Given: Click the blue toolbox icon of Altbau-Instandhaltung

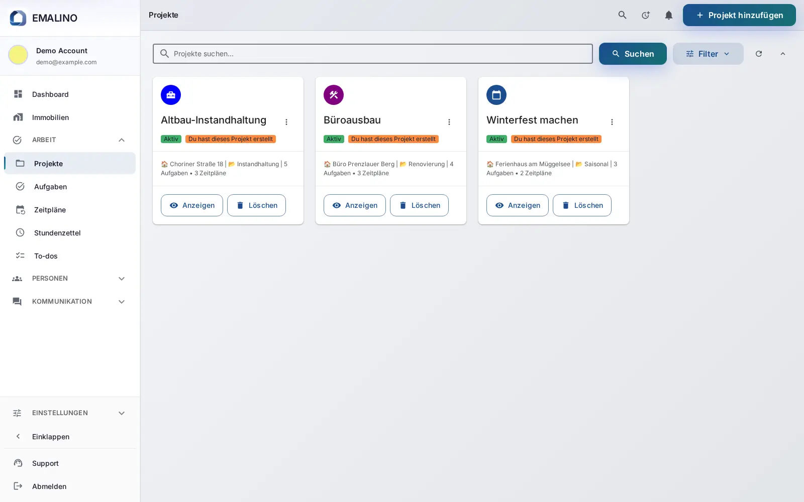Looking at the screenshot, I should point(171,95).
